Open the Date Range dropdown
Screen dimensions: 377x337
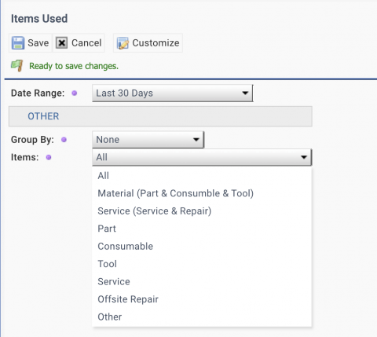pyautogui.click(x=173, y=93)
